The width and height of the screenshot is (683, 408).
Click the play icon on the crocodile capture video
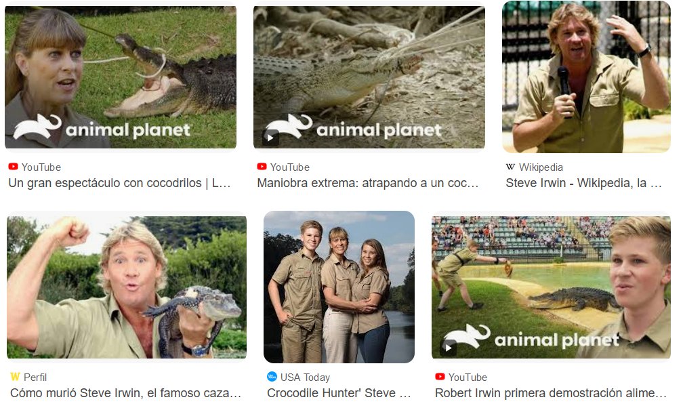click(x=270, y=138)
